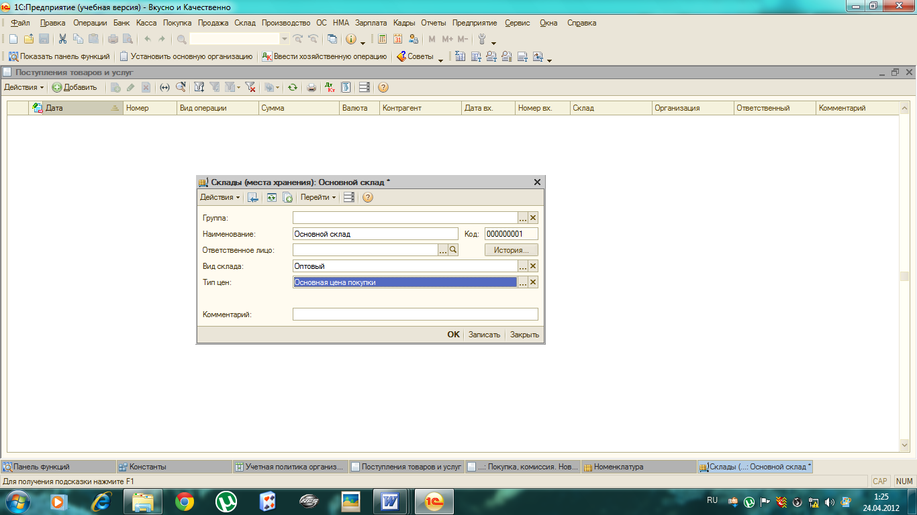Clear the Группа field with X button
Viewport: 917px width, 515px height.
(534, 218)
